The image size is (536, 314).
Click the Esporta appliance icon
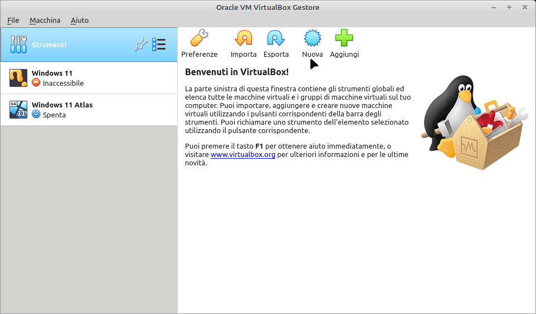(276, 39)
